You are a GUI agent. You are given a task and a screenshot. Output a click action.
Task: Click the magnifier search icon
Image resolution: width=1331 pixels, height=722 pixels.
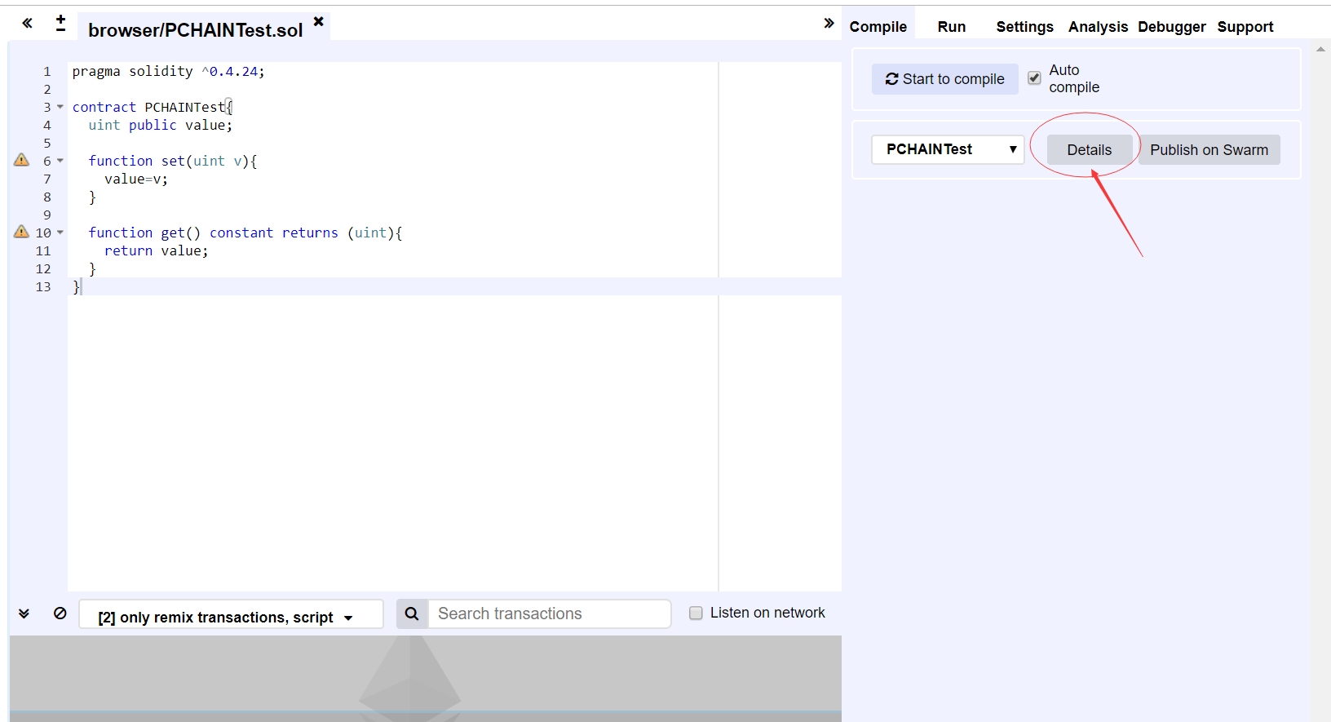[412, 613]
